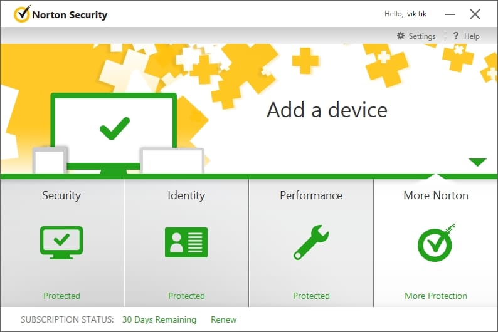Image resolution: width=498 pixels, height=332 pixels.
Task: Click the Settings text link
Action: coord(422,36)
